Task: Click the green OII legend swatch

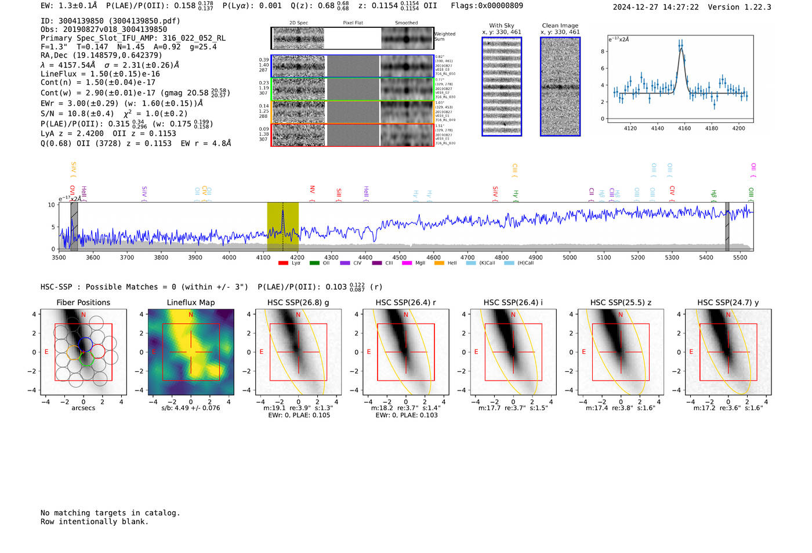Action: pos(314,263)
